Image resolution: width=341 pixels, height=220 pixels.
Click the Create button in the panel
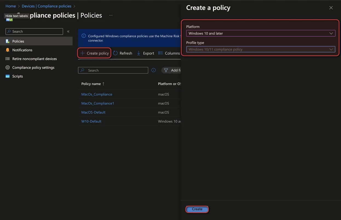pyautogui.click(x=197, y=209)
